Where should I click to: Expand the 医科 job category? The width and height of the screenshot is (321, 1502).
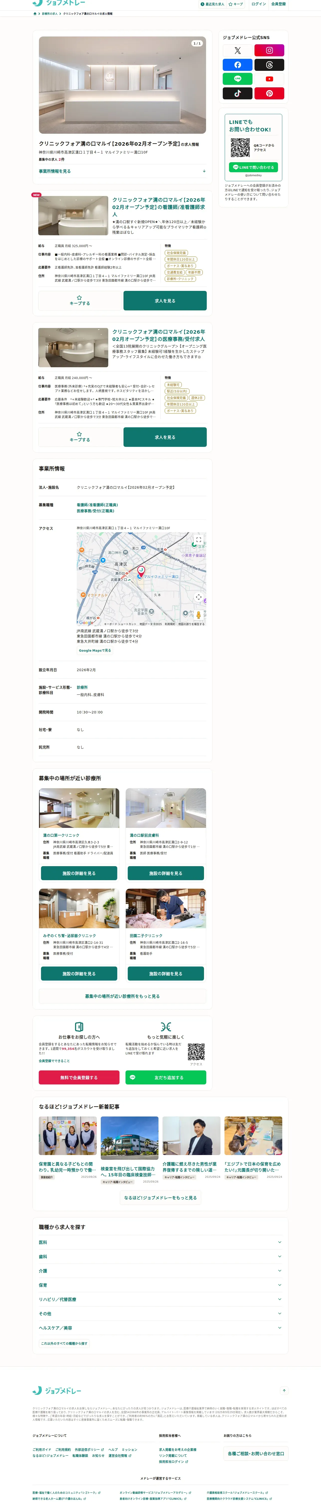160,1243
